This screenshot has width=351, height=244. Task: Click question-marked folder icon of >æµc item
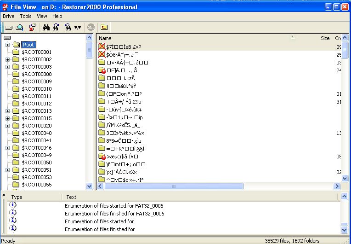102,157
